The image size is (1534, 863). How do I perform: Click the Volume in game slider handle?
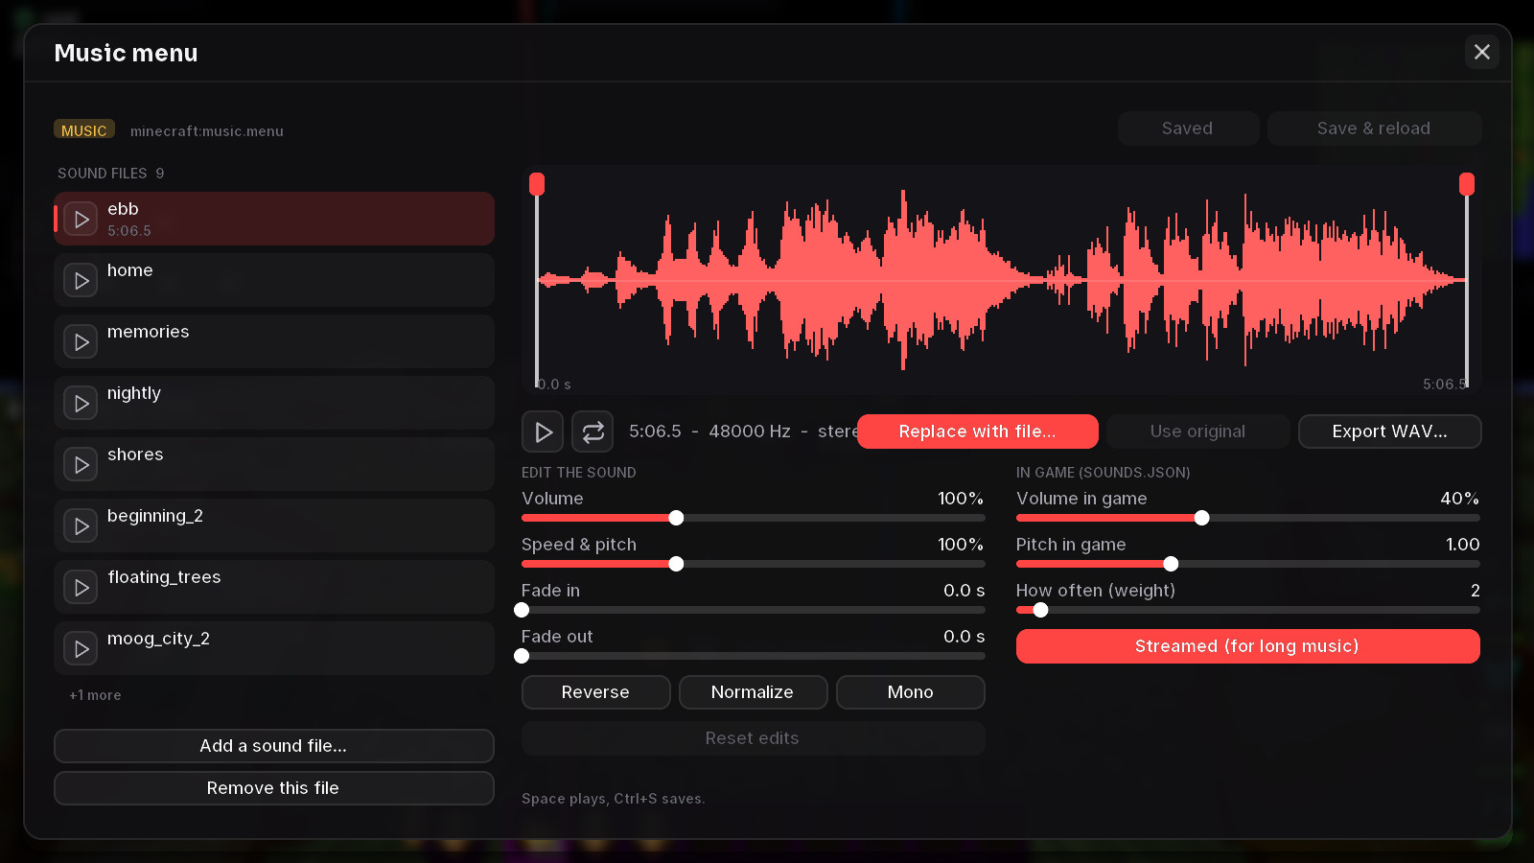(1201, 518)
